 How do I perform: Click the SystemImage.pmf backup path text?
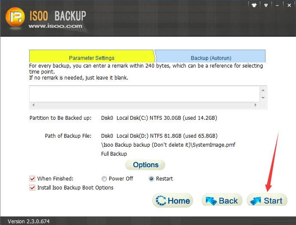168,145
